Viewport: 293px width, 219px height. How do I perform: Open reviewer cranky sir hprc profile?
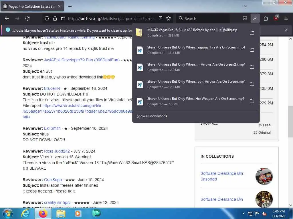57,202
